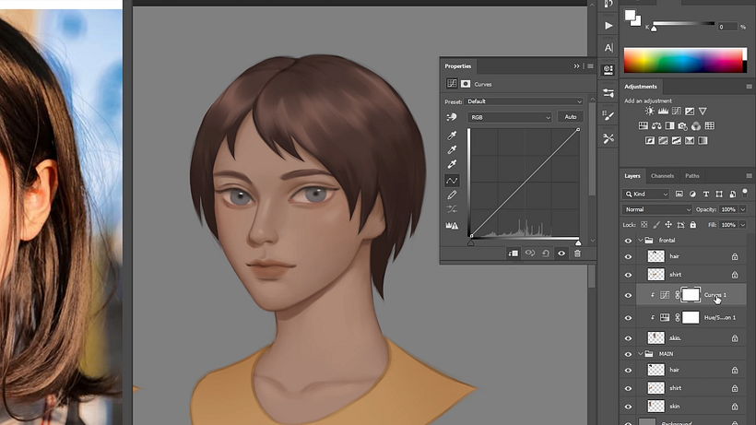756x425 pixels.
Task: Open the Opacity slider dropdown arrow
Action: [743, 209]
